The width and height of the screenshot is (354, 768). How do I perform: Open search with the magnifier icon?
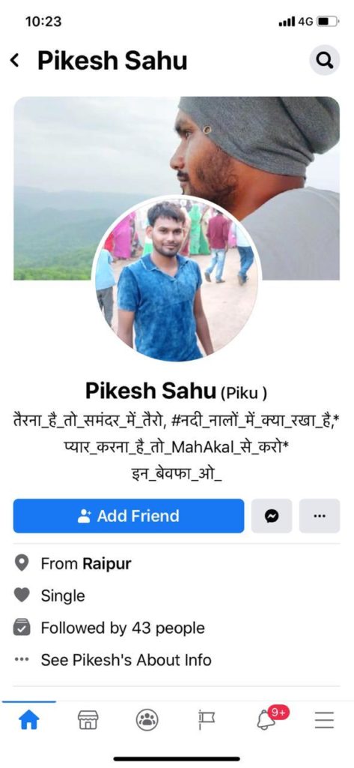[x=325, y=60]
